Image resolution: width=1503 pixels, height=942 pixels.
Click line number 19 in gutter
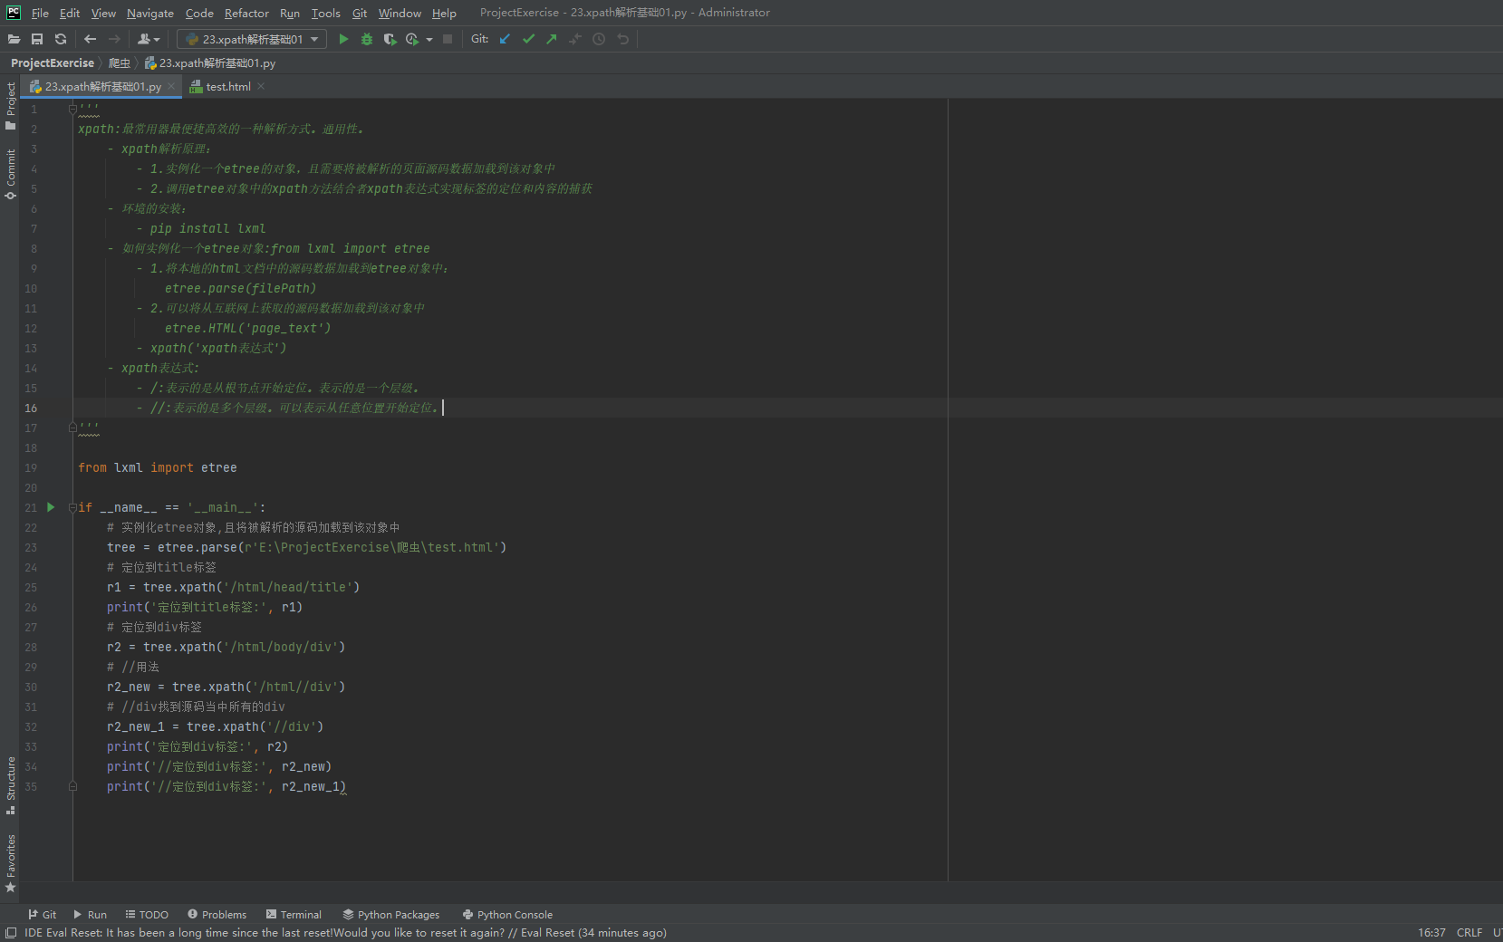31,467
